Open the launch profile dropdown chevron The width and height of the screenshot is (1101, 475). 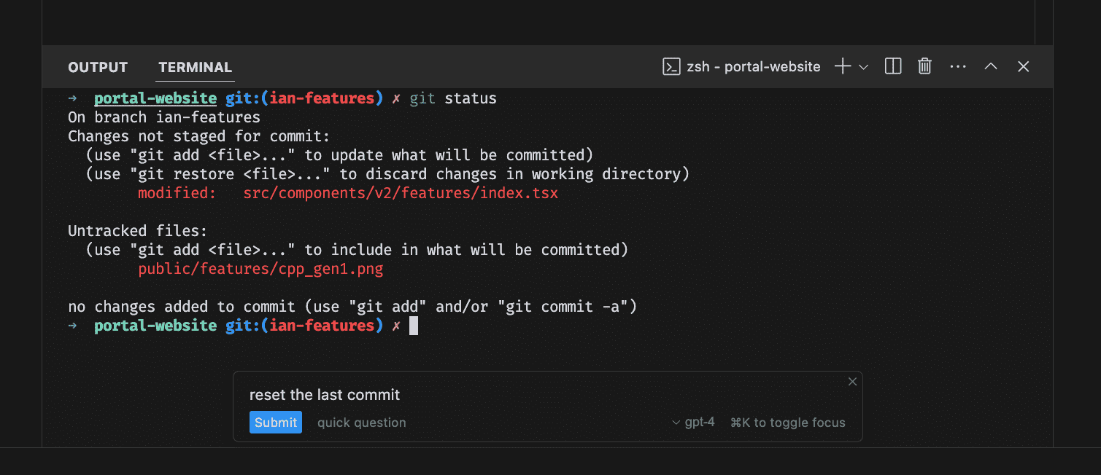864,67
